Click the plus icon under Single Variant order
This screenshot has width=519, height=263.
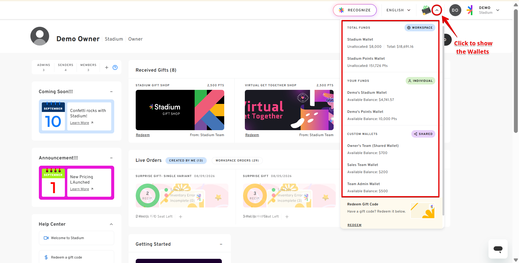click(x=181, y=217)
